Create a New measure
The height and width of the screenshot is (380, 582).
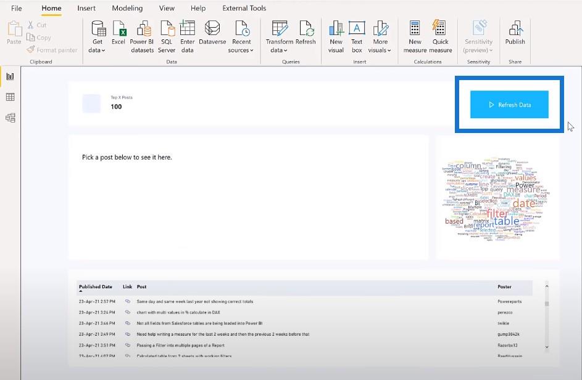(x=415, y=37)
